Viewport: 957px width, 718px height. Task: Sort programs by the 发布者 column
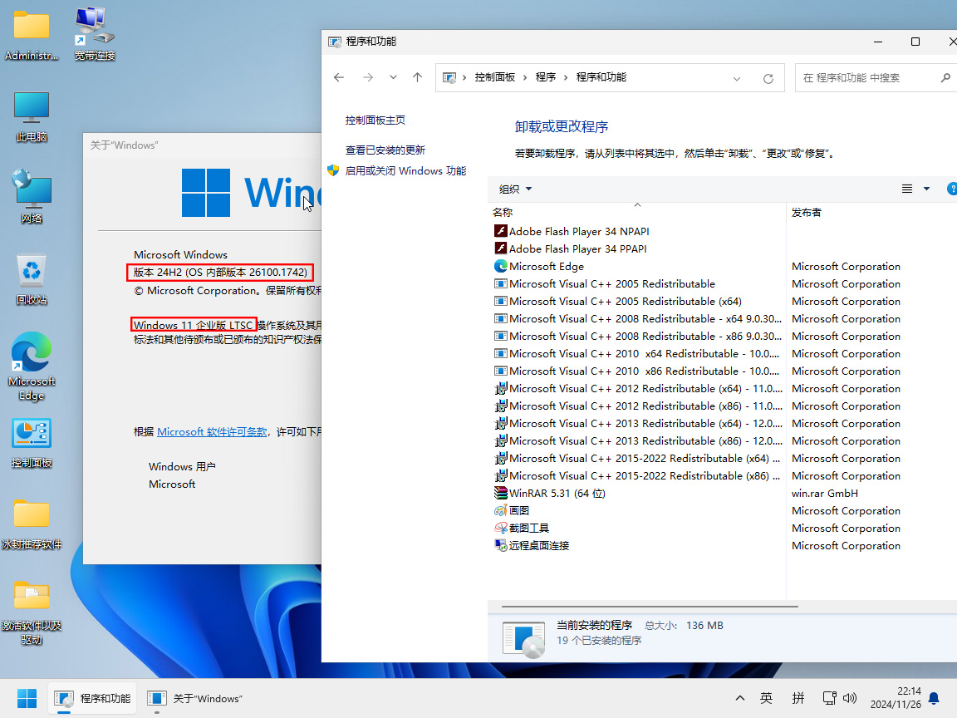tap(871, 213)
